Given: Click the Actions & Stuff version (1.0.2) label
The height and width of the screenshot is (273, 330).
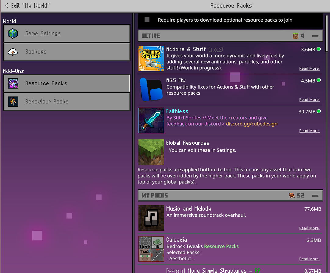Looking at the screenshot, I should coord(216,50).
